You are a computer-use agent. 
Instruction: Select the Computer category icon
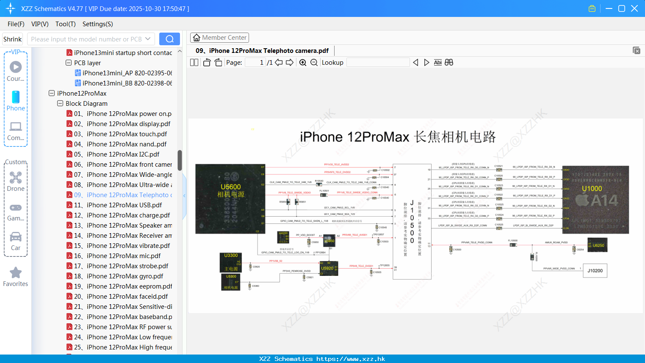(x=16, y=126)
